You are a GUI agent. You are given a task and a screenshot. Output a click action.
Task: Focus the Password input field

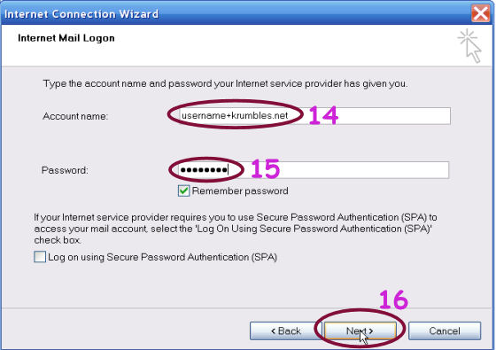click(x=314, y=170)
